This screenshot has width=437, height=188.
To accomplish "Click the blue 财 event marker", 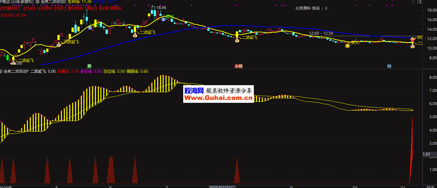I will point(389,66).
